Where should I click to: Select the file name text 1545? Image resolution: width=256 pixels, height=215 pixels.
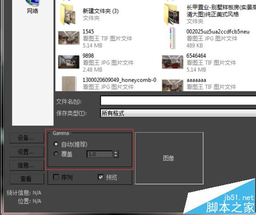click(88, 31)
